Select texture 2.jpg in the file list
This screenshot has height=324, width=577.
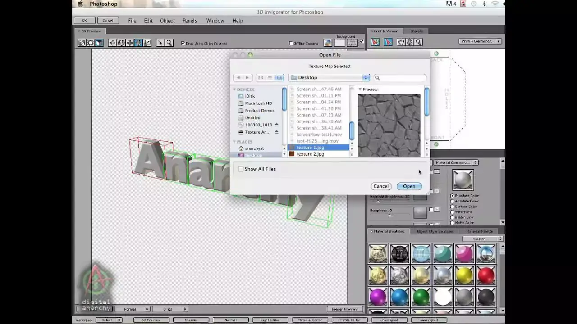[x=310, y=154]
